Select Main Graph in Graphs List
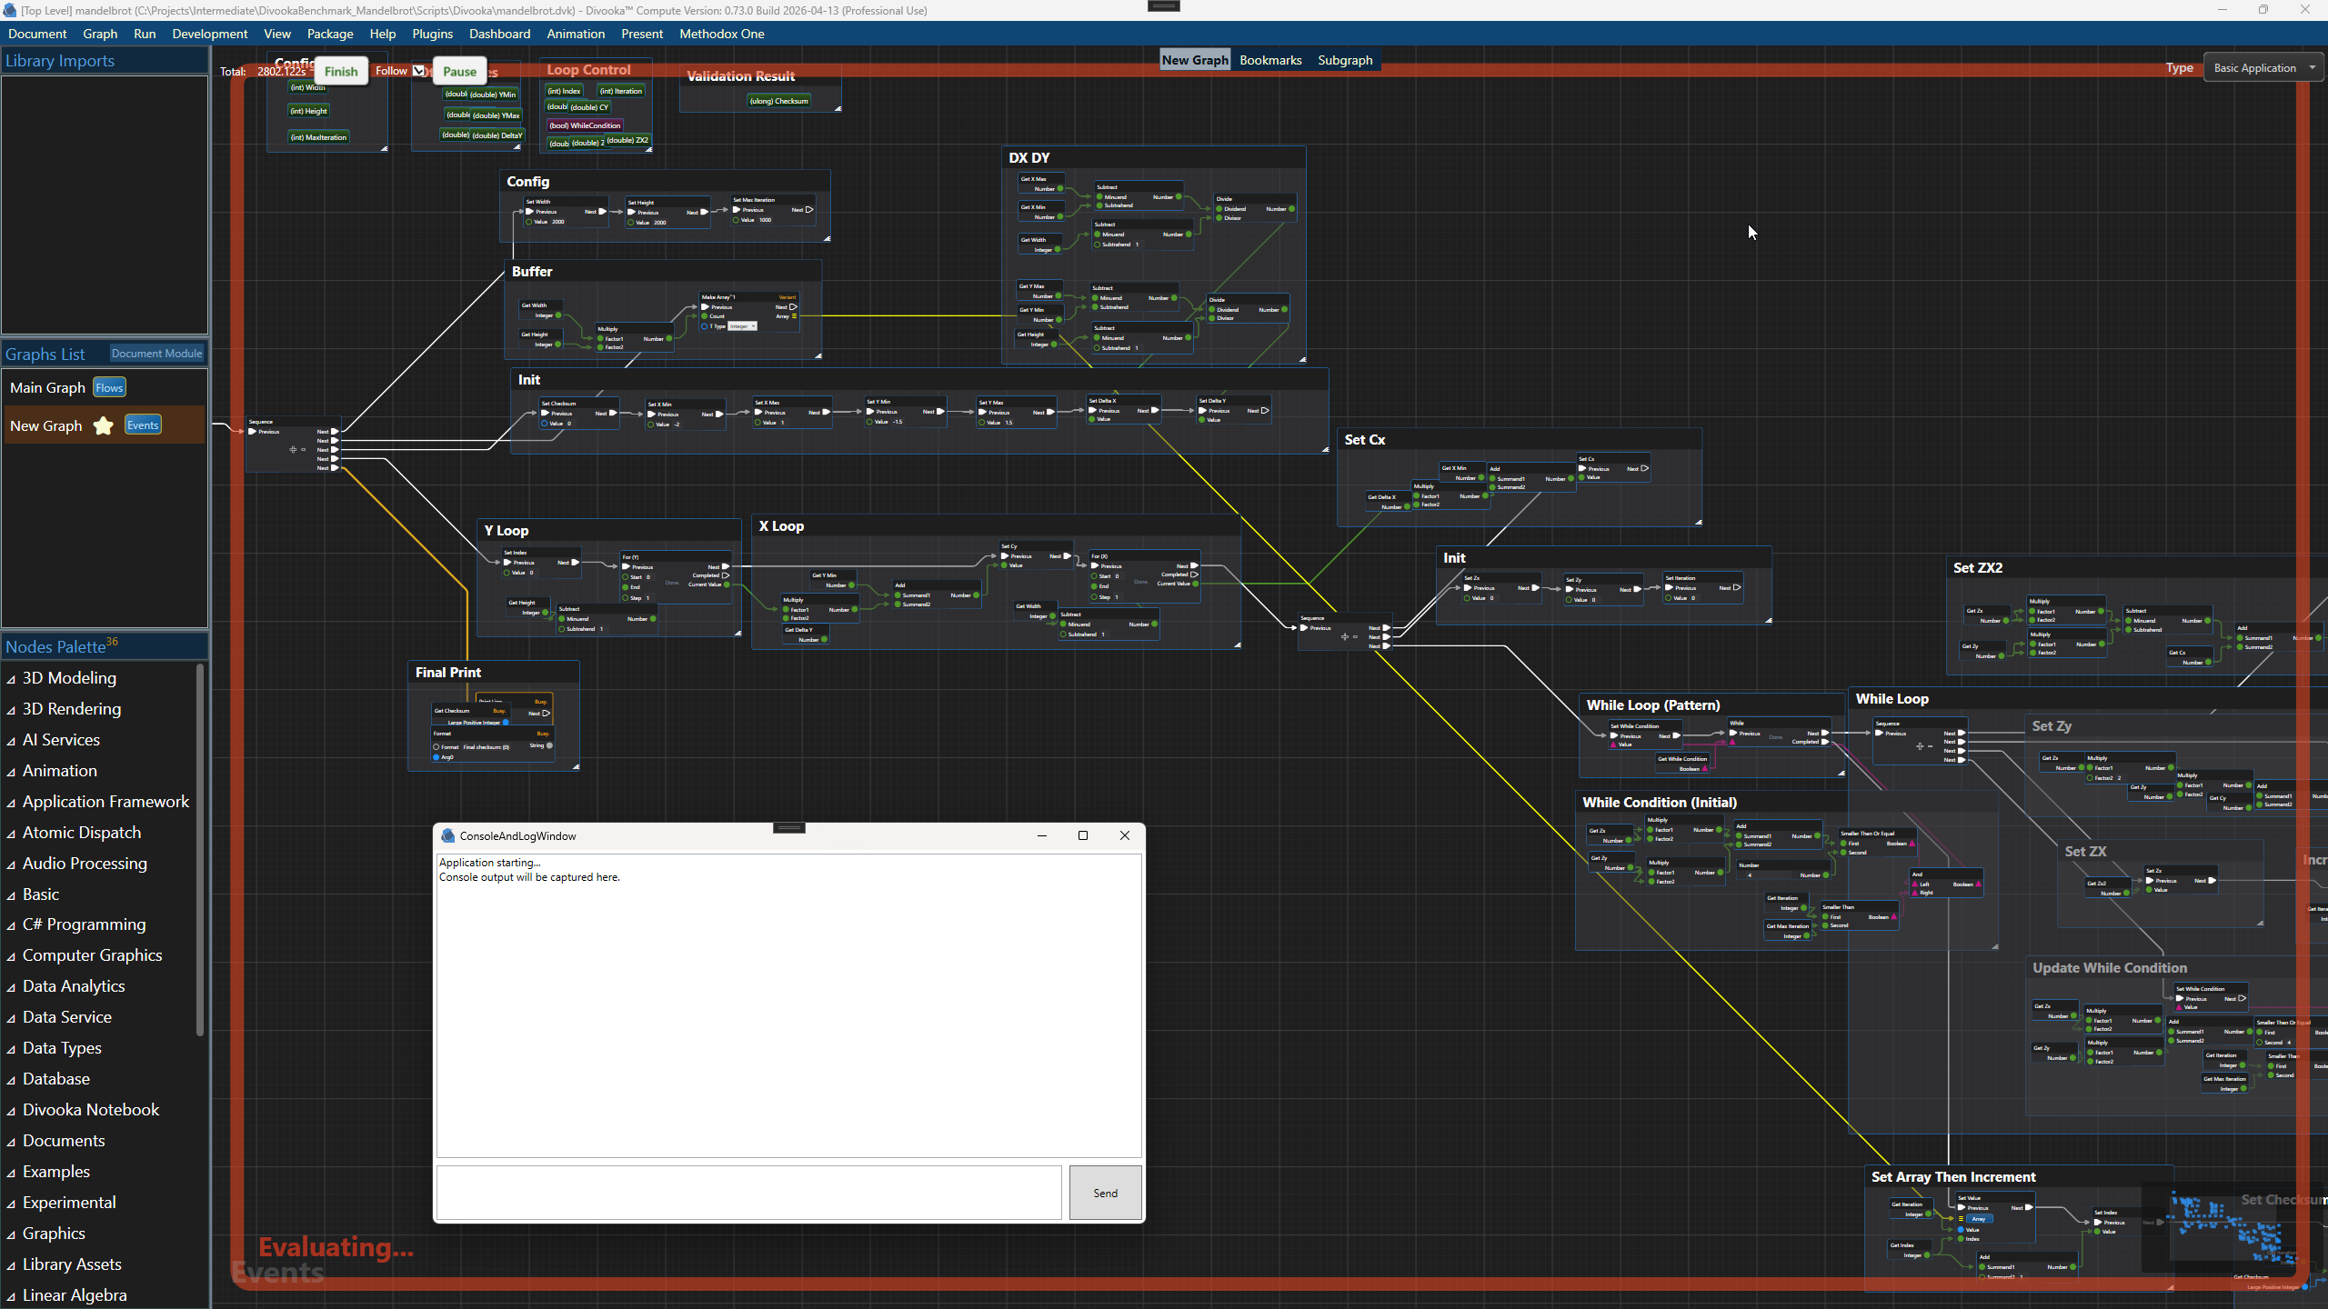This screenshot has width=2328, height=1309. [x=47, y=388]
